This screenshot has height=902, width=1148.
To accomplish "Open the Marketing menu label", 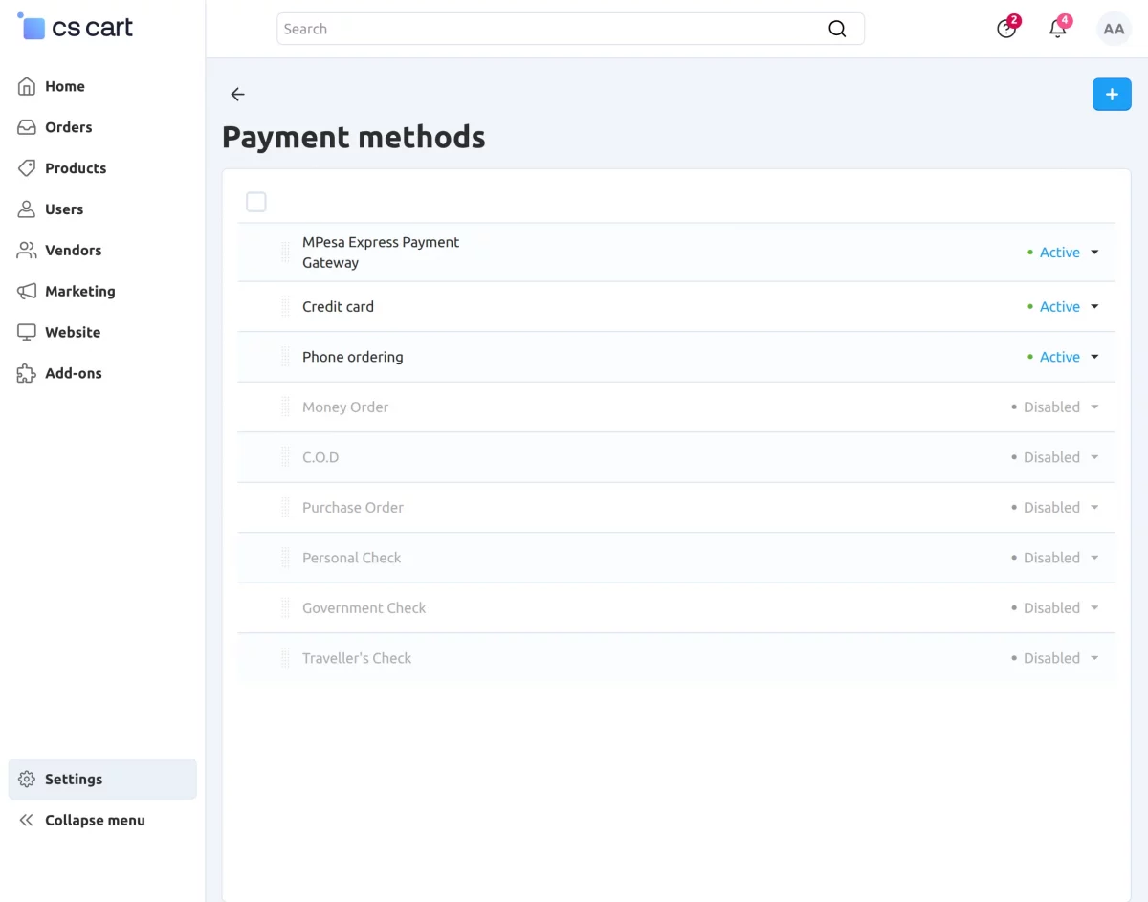I will [80, 292].
